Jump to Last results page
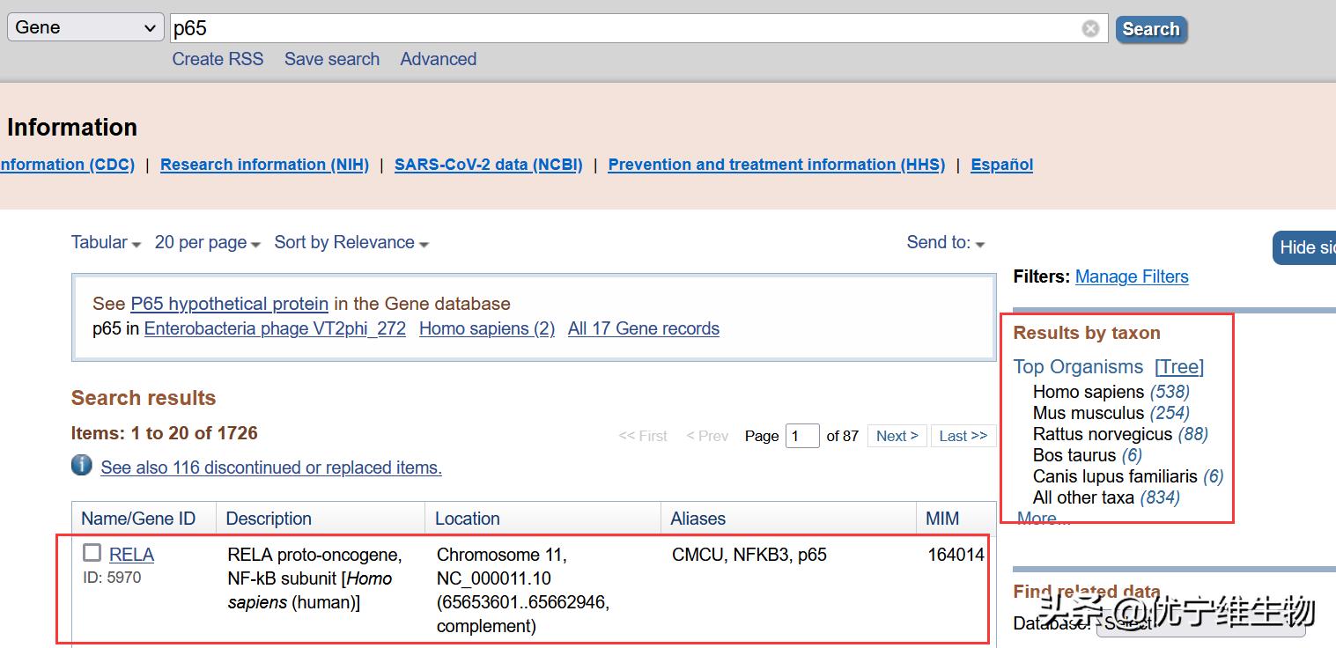The width and height of the screenshot is (1336, 648). (963, 436)
